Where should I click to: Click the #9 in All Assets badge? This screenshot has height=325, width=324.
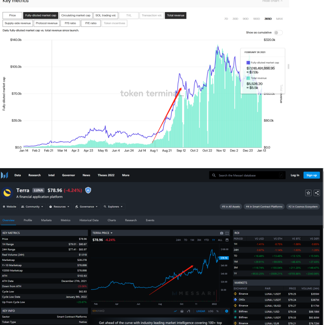pos(231,207)
